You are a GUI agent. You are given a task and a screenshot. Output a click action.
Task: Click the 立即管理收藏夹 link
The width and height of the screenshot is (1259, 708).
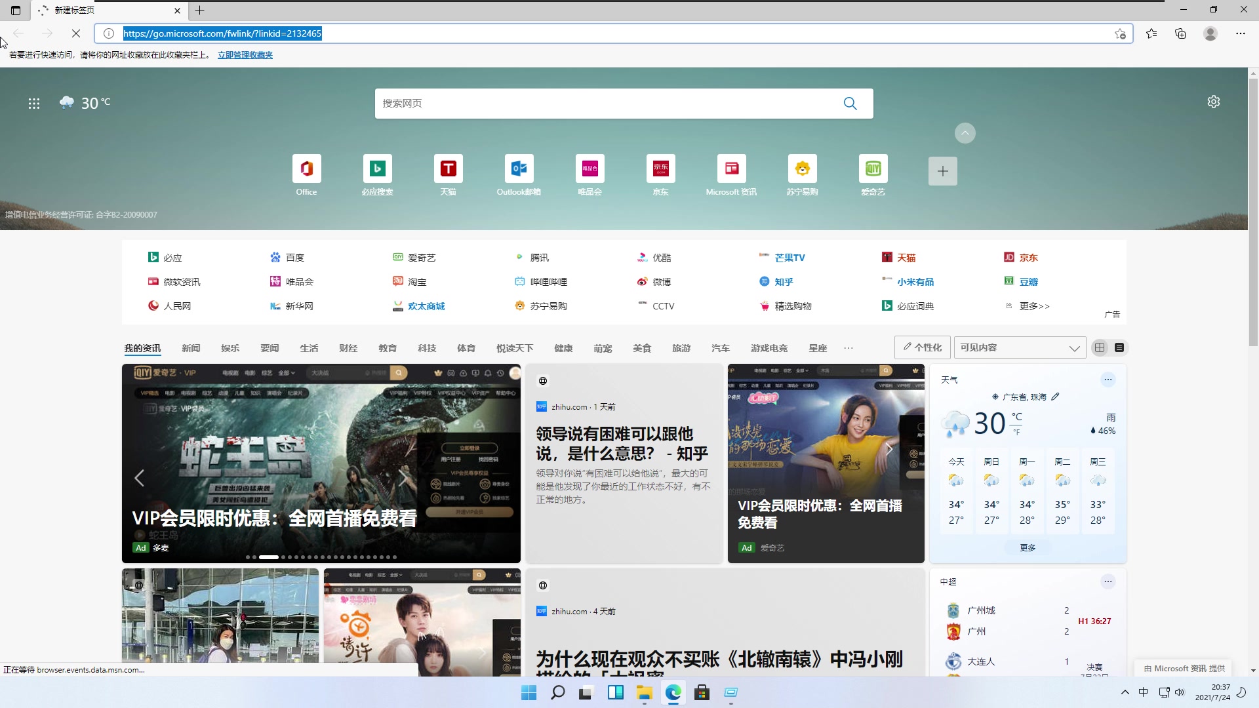click(245, 55)
